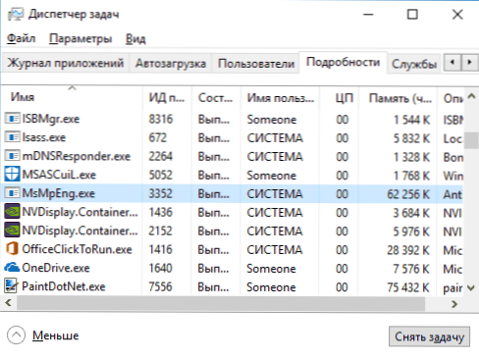Select the MSASCuiL.exe process name
479x359 pixels.
pyautogui.click(x=59, y=175)
